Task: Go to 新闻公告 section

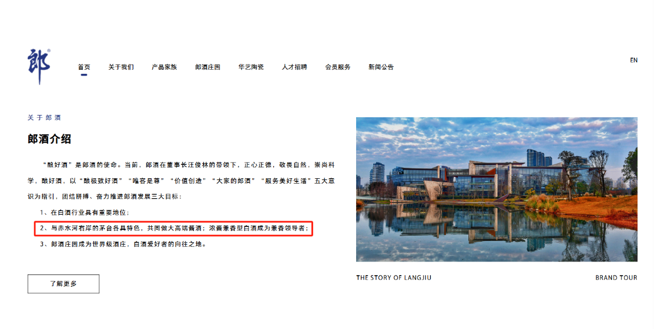Action: [x=381, y=67]
